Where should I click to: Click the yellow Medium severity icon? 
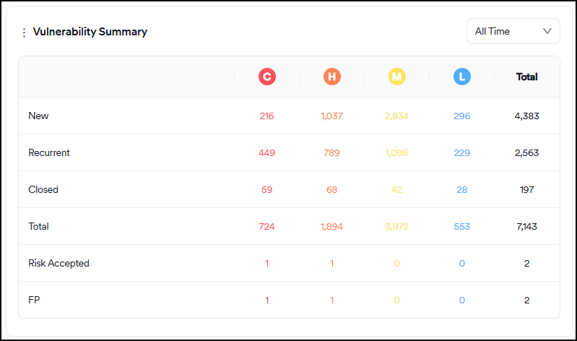pos(397,77)
